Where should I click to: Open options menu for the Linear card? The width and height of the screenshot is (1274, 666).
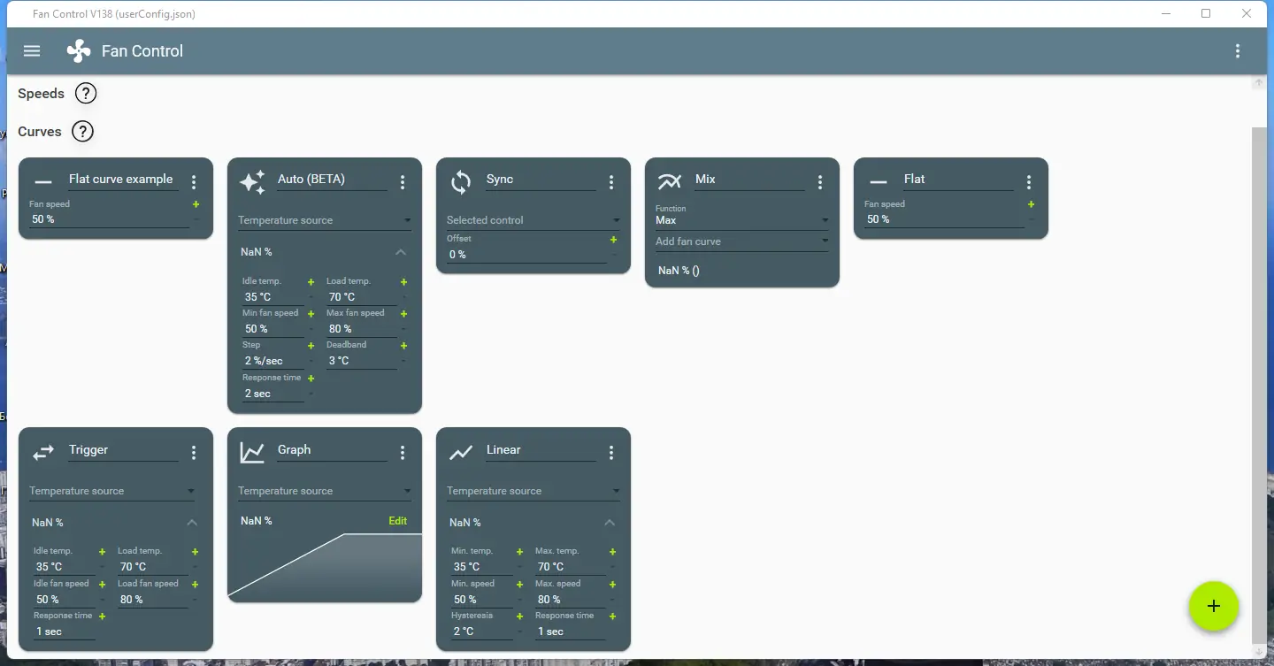click(611, 453)
